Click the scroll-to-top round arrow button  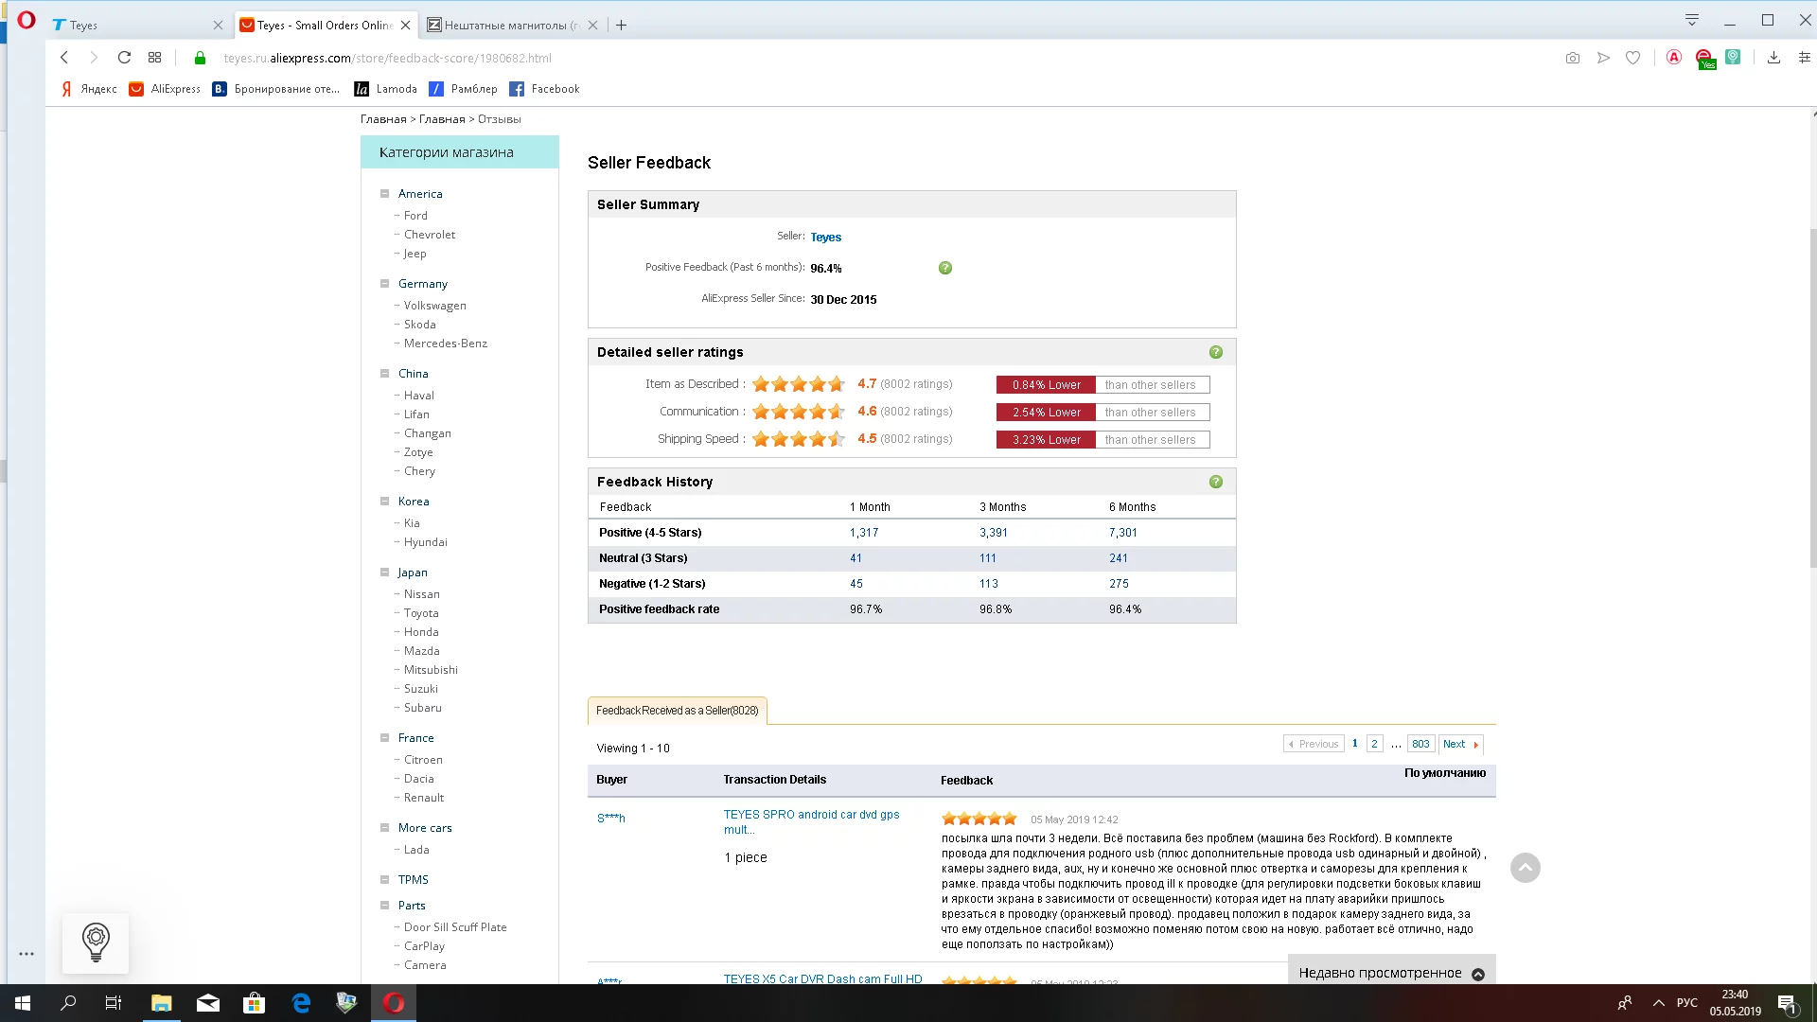[x=1526, y=868]
